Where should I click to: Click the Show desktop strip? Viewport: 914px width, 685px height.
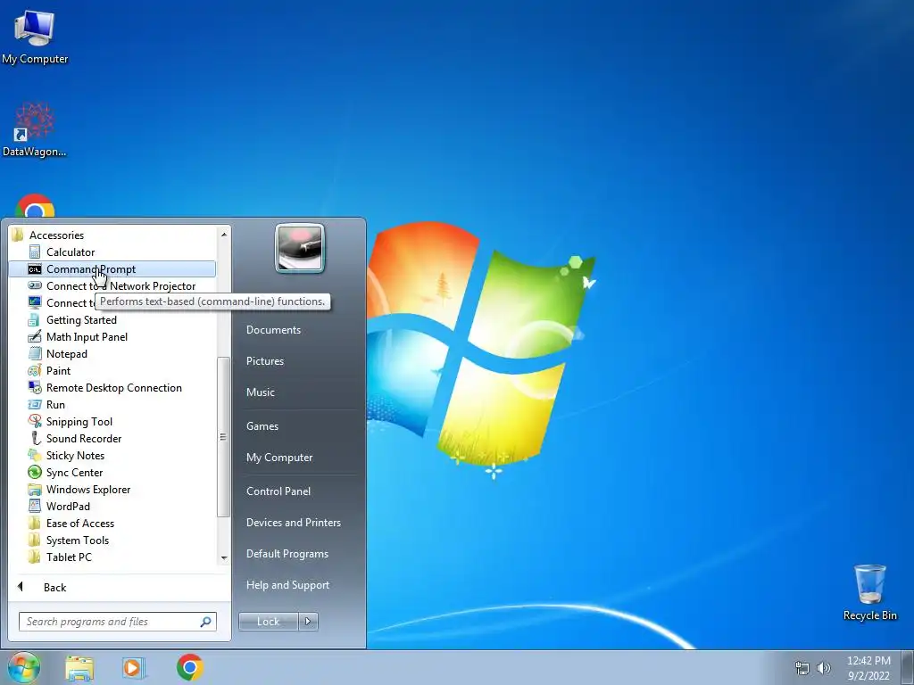pyautogui.click(x=908, y=667)
